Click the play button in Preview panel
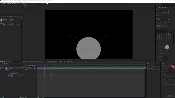This screenshot has width=175, height=98. click(162, 8)
